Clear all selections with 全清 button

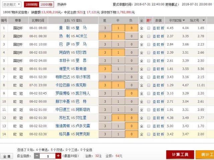[x=7, y=156]
